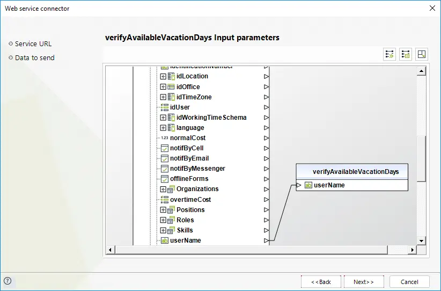This screenshot has height=291, width=441.
Task: Click the offlineForms boolean checkbox icon
Action: pos(165,179)
